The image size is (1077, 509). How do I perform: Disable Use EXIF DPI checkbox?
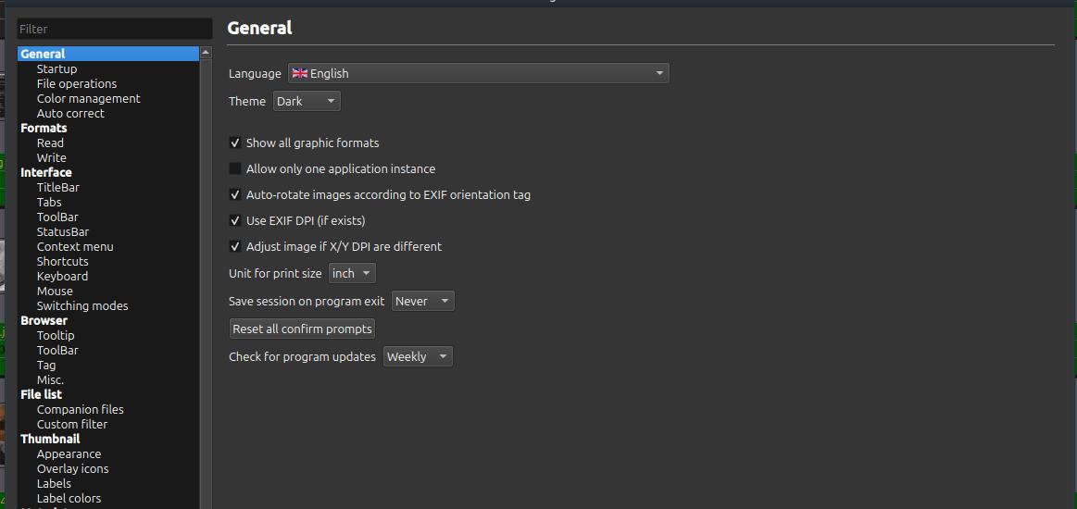(x=235, y=220)
